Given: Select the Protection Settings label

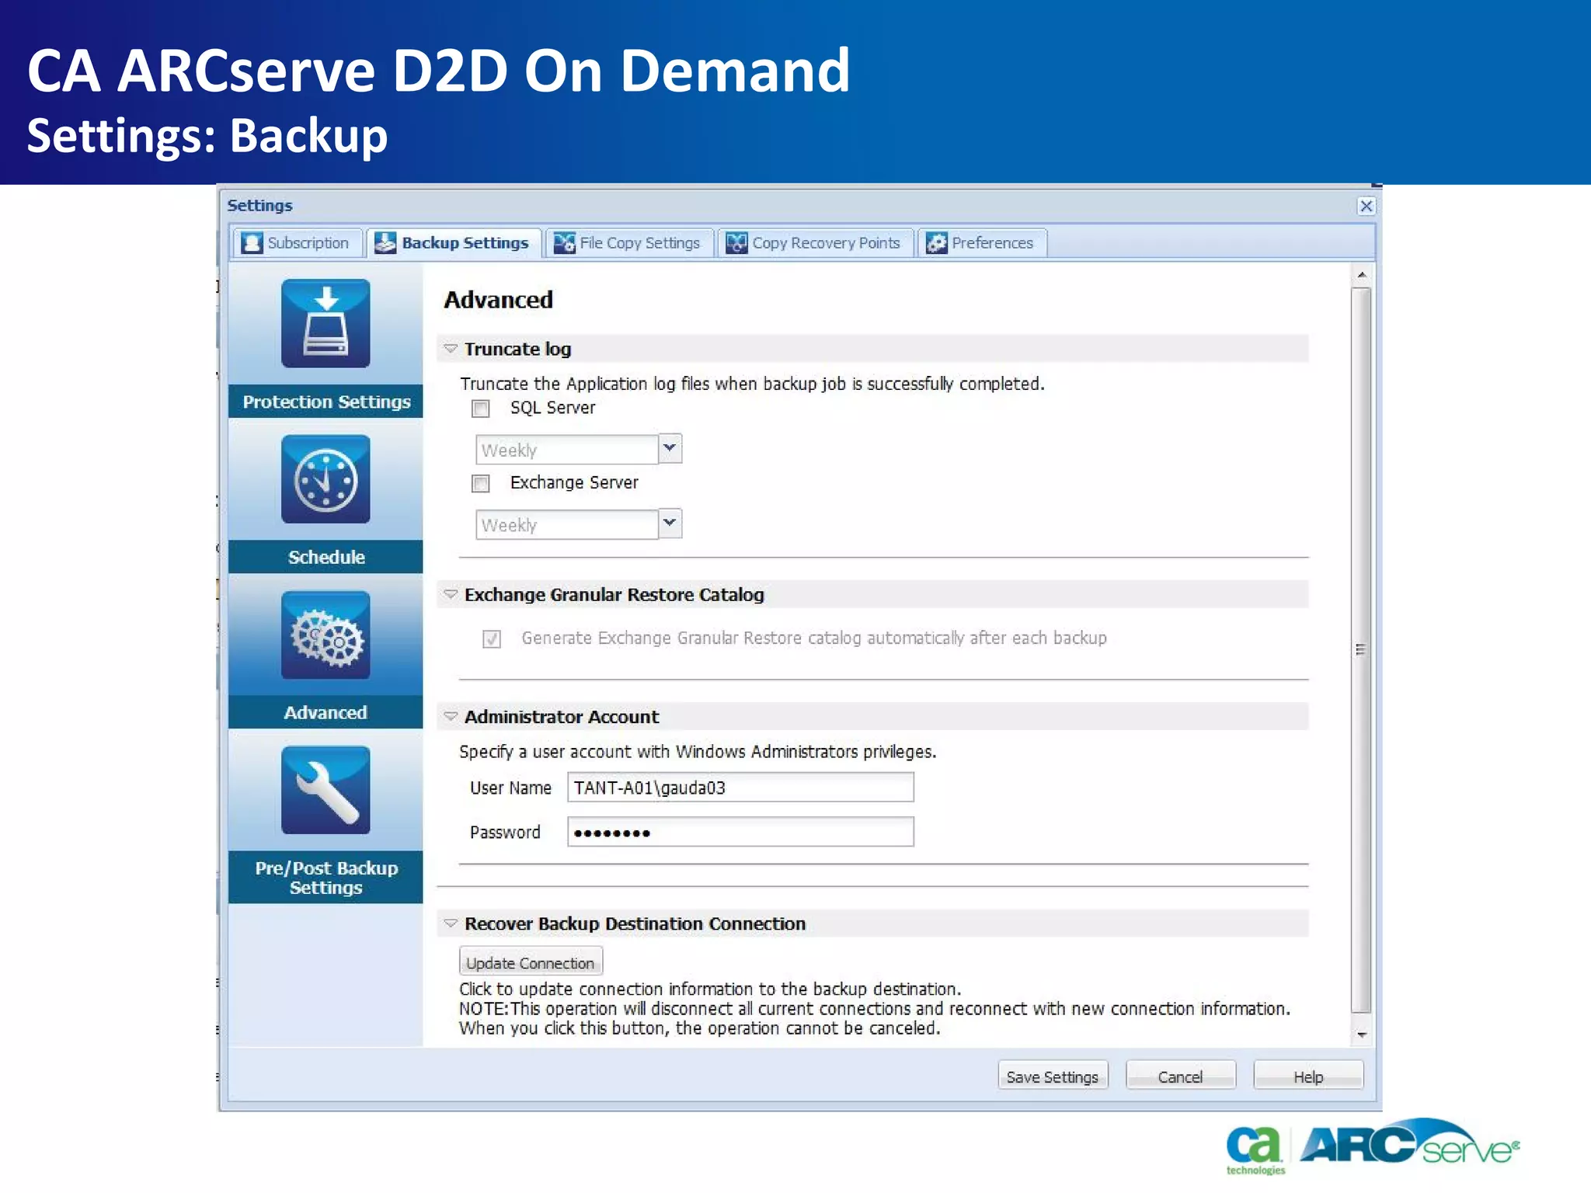Looking at the screenshot, I should 326,402.
